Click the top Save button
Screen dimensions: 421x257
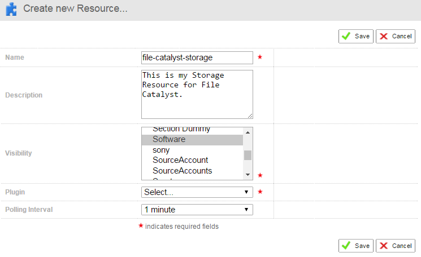(x=355, y=36)
